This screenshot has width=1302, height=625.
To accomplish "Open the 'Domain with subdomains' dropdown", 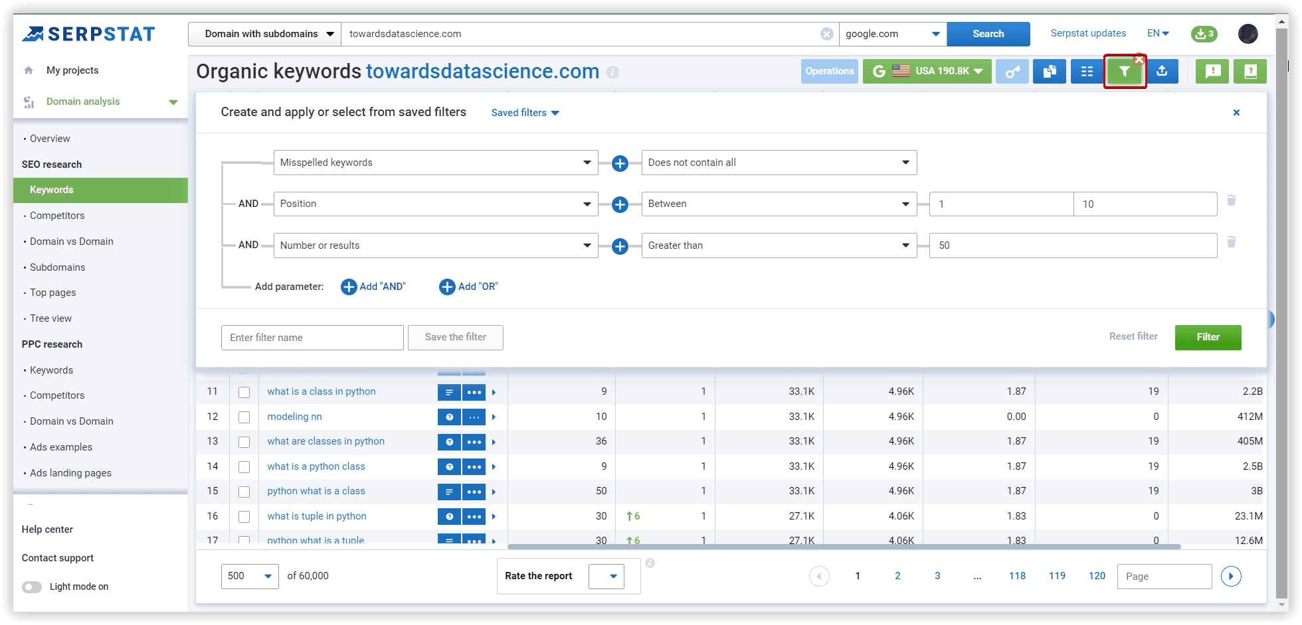I will [264, 33].
